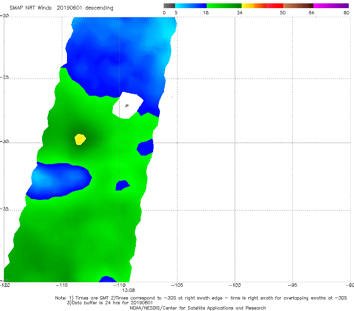Click the swath time label '13:08'

pos(128,290)
